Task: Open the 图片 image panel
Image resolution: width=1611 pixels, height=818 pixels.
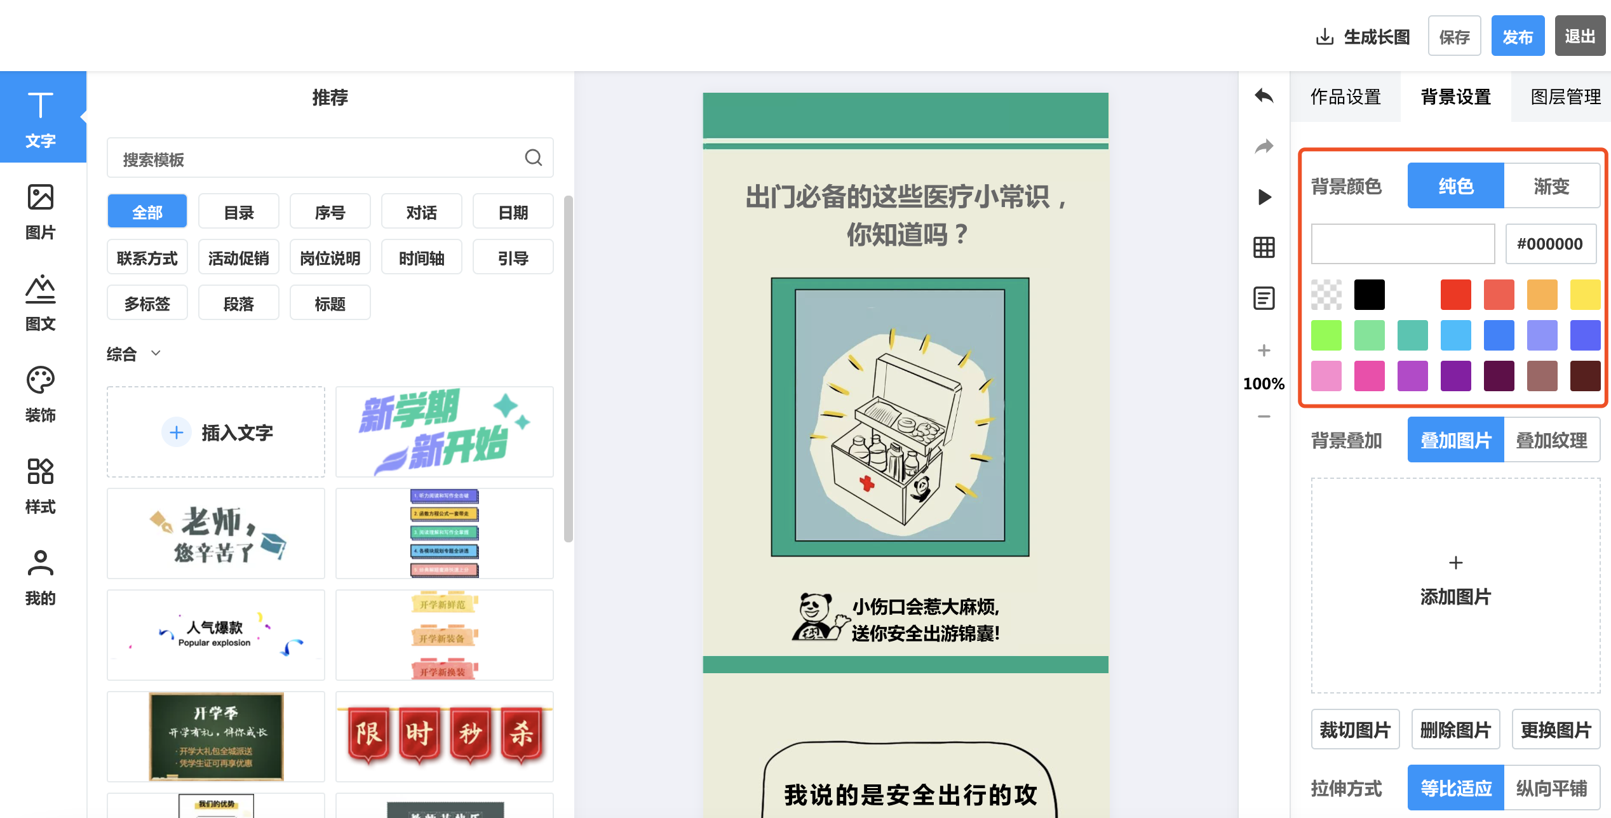Action: 41,211
